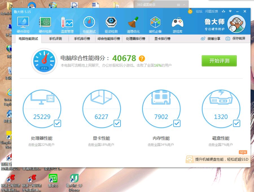Open 360 桌面助手 menu icon
This screenshot has height=192, width=254.
(x=178, y=5)
